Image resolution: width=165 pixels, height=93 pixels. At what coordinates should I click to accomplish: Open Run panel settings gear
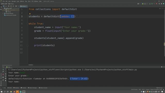pos(162,67)
